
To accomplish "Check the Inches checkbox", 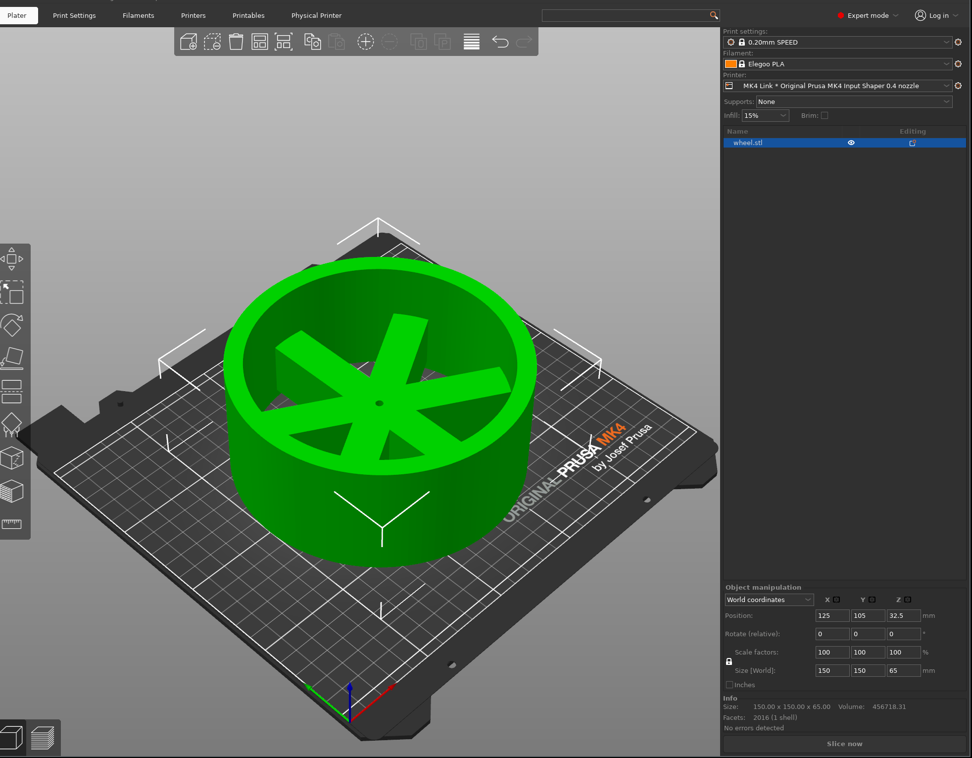I will click(729, 685).
